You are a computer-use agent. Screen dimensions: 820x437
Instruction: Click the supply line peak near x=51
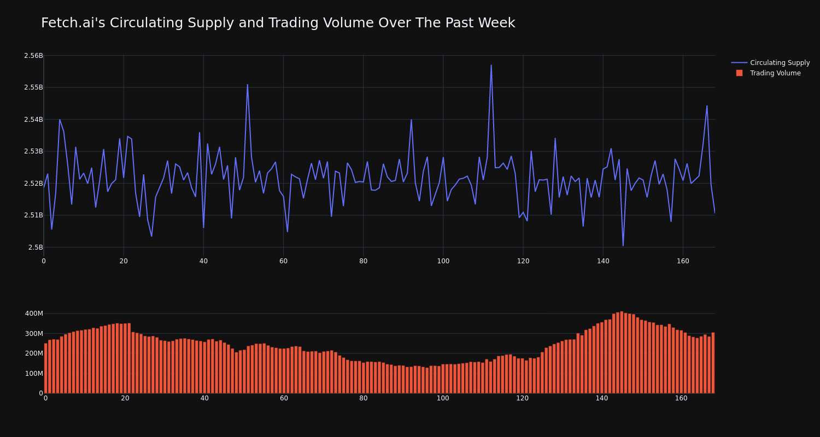tap(247, 84)
